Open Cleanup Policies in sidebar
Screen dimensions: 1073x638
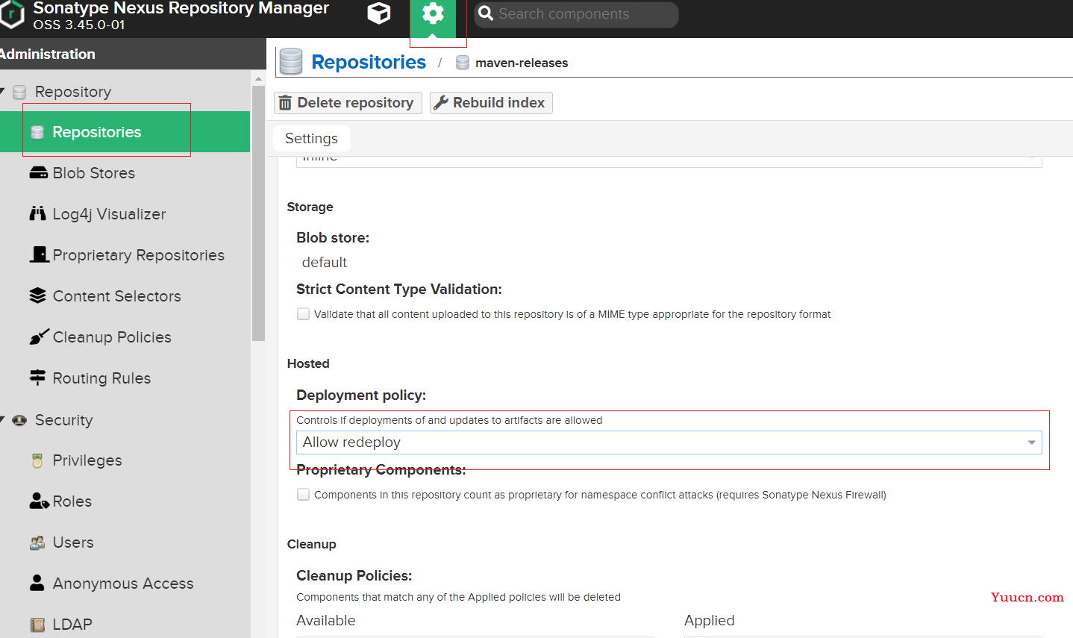[112, 337]
